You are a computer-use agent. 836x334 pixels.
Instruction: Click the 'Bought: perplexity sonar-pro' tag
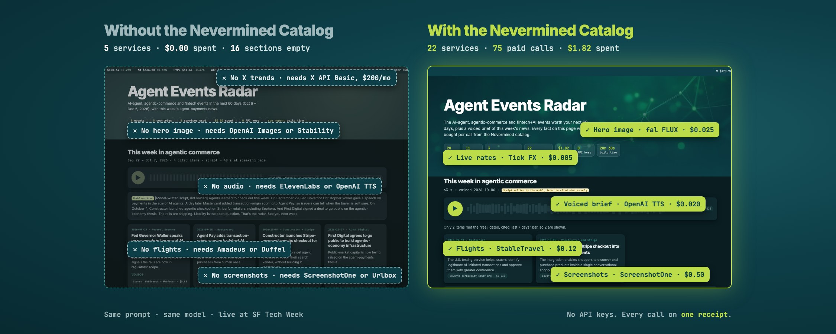tap(477, 276)
